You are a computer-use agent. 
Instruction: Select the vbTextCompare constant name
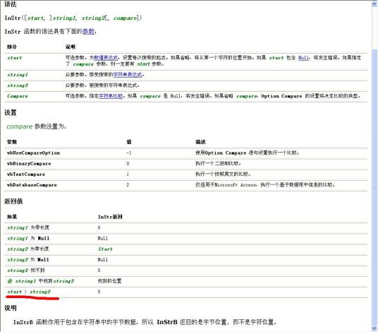pos(26,174)
